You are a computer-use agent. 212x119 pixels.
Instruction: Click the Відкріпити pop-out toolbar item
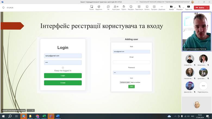pos(99,7)
